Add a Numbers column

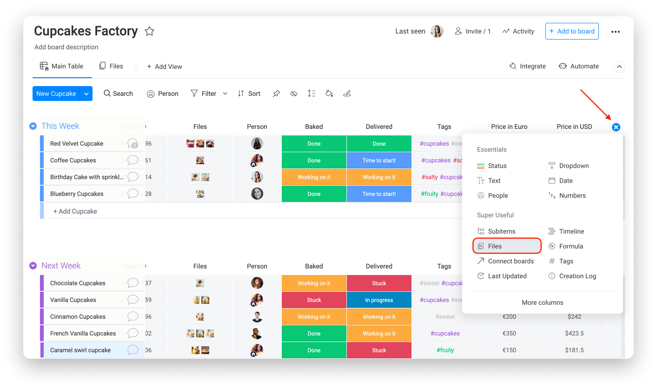567,195
